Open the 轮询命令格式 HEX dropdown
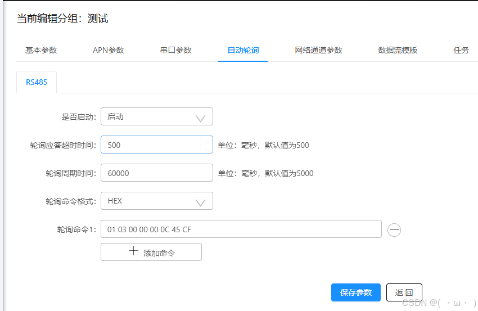Screen dimensions: 478x311 [157, 201]
